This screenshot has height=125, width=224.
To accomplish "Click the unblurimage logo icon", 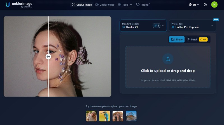I will coord(8,4).
